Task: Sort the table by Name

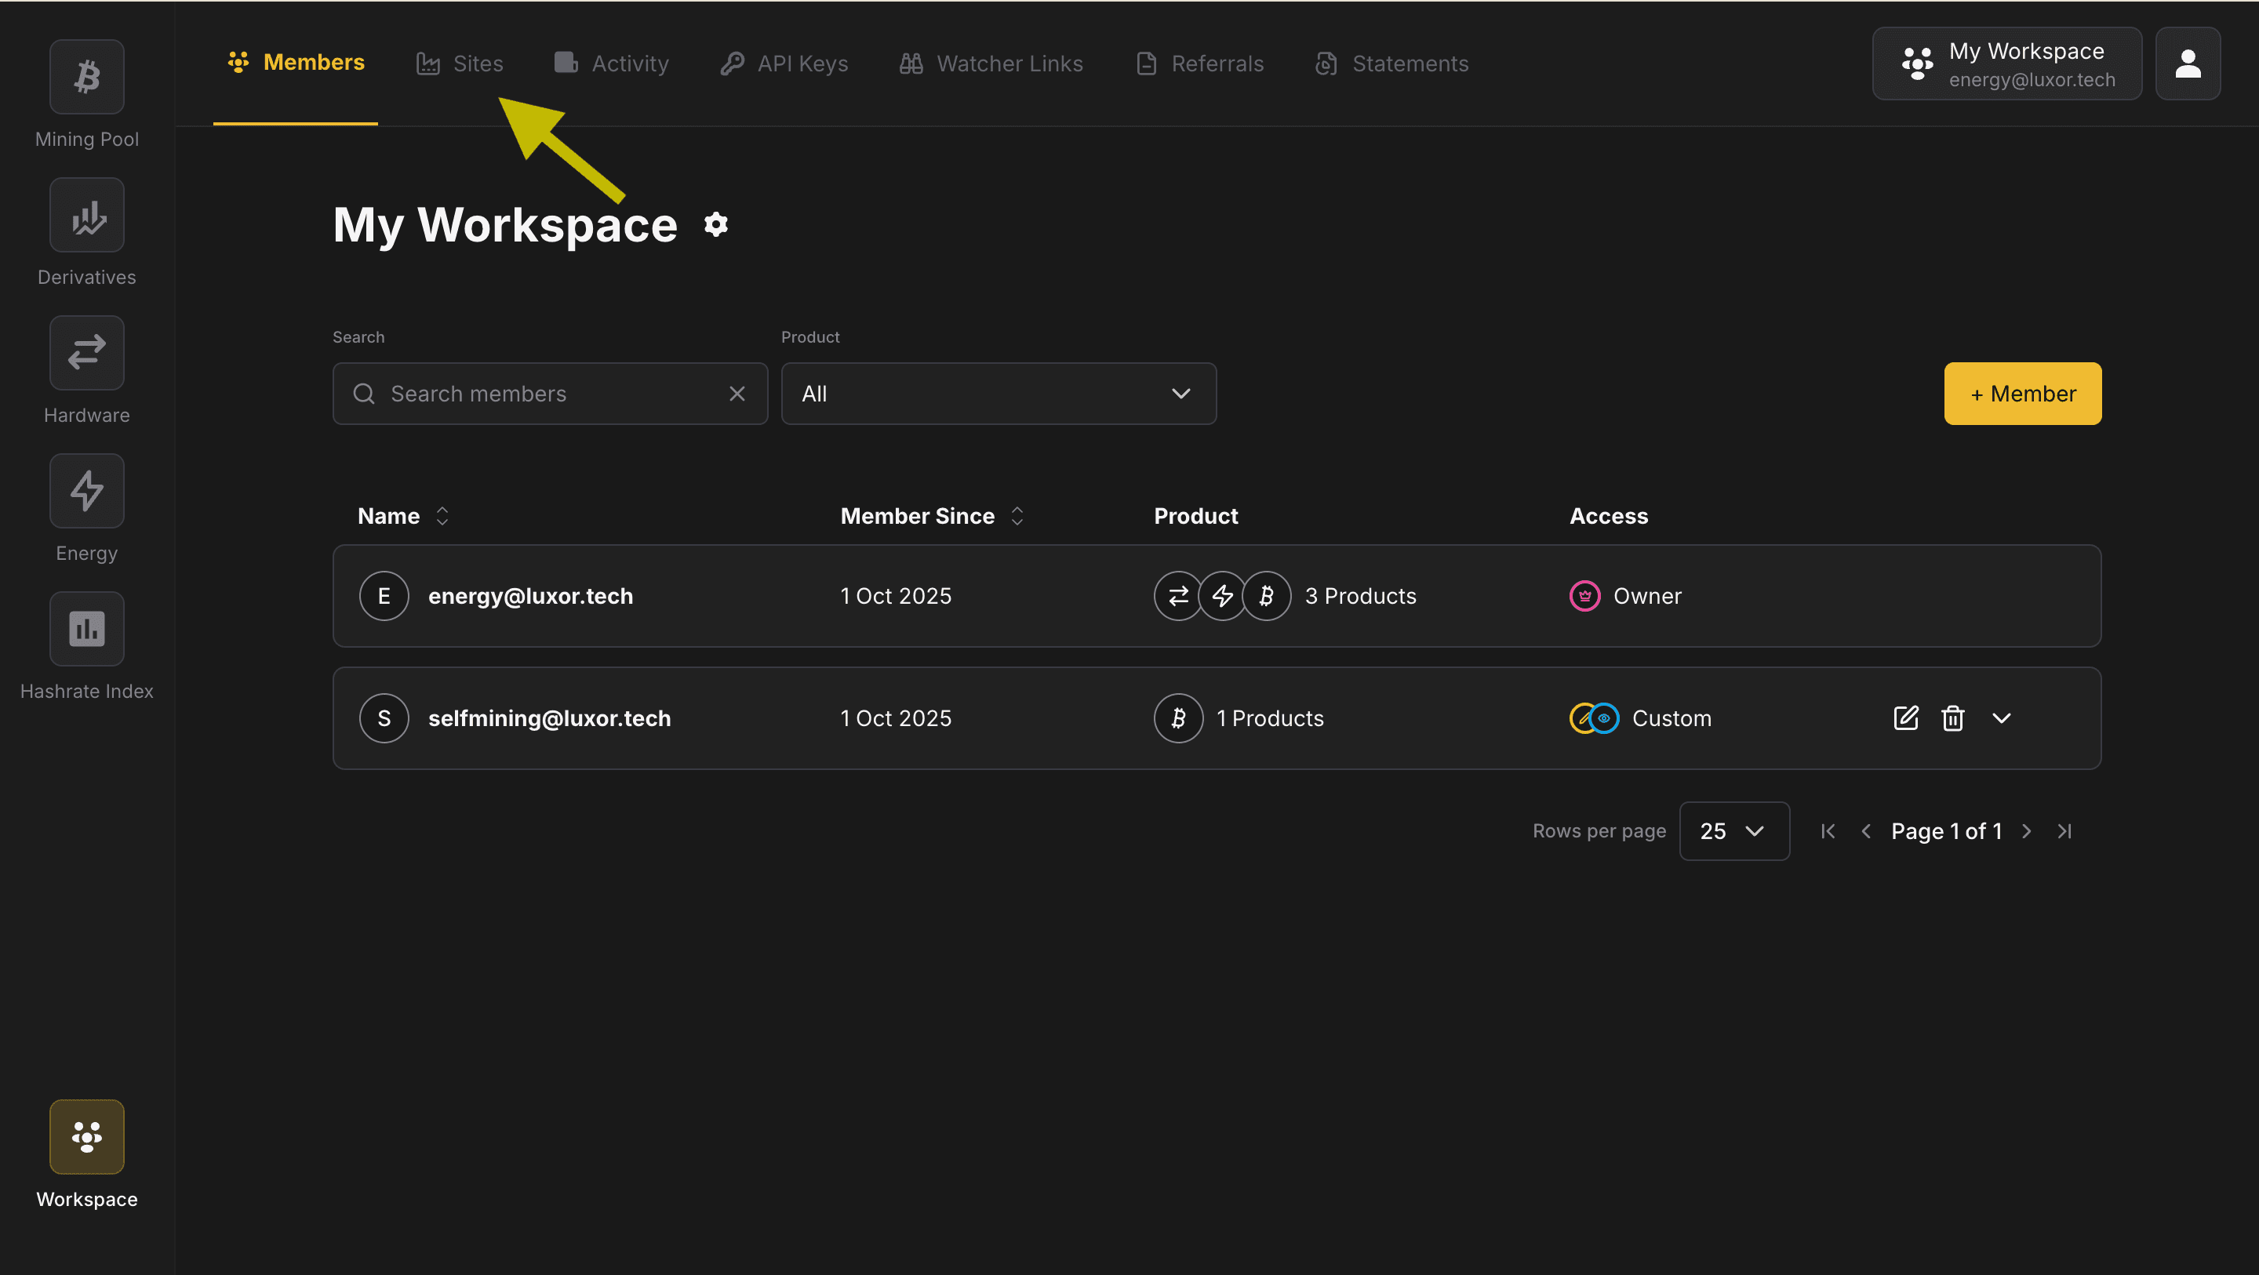Action: pyautogui.click(x=442, y=516)
